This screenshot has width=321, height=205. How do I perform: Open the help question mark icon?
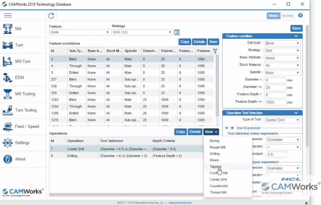point(300,16)
